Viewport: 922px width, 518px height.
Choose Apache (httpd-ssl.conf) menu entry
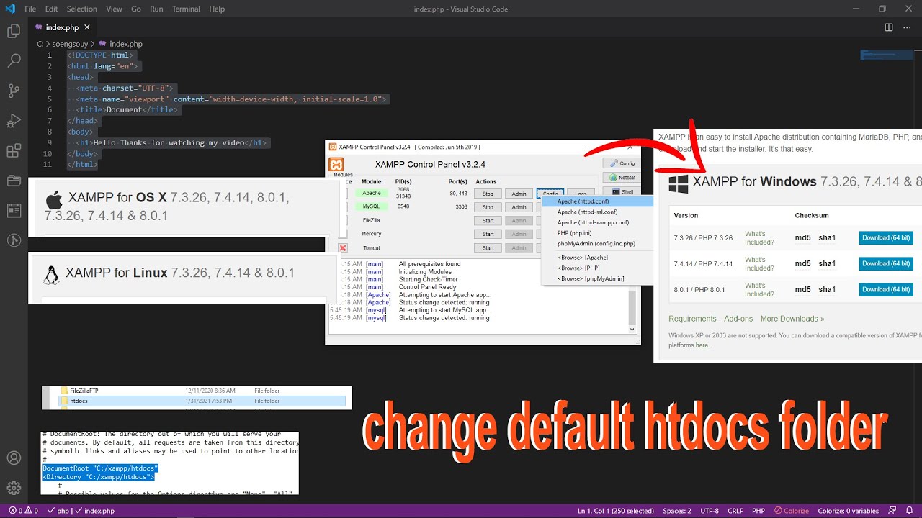click(x=597, y=212)
